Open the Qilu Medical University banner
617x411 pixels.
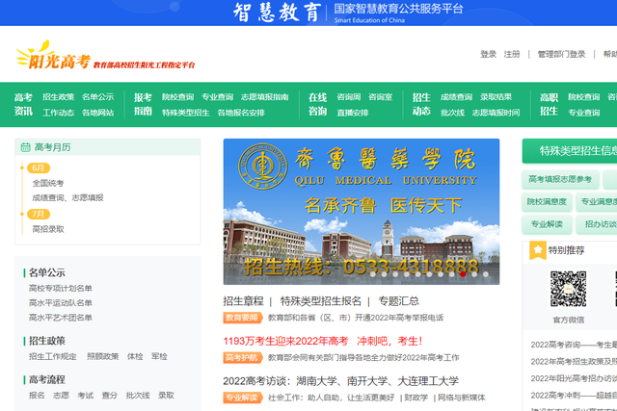[x=362, y=212]
